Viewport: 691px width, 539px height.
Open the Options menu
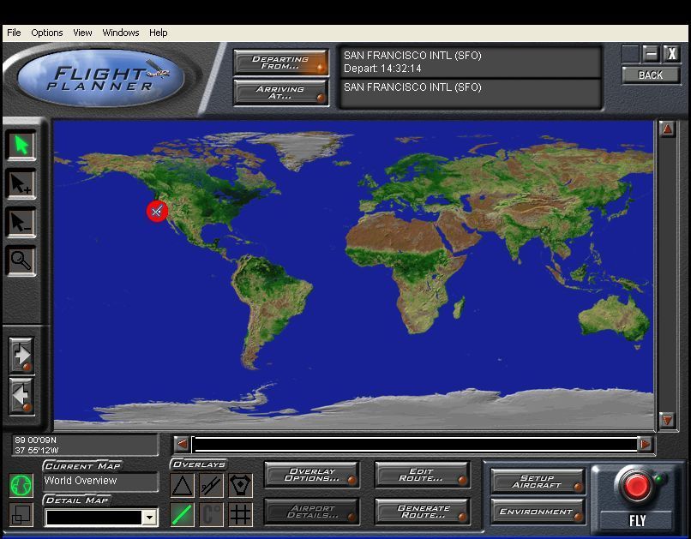point(47,33)
